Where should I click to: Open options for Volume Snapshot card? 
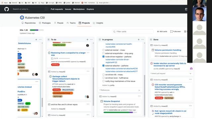click(x=139, y=96)
